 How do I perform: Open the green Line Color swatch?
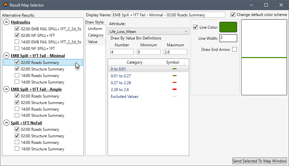(228, 27)
